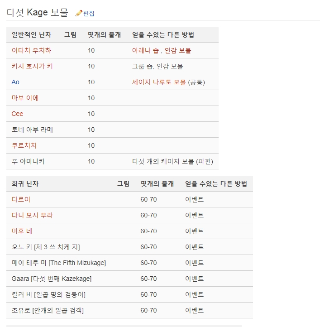Open the 편집 edit link
The image size is (320, 327).
(89, 14)
